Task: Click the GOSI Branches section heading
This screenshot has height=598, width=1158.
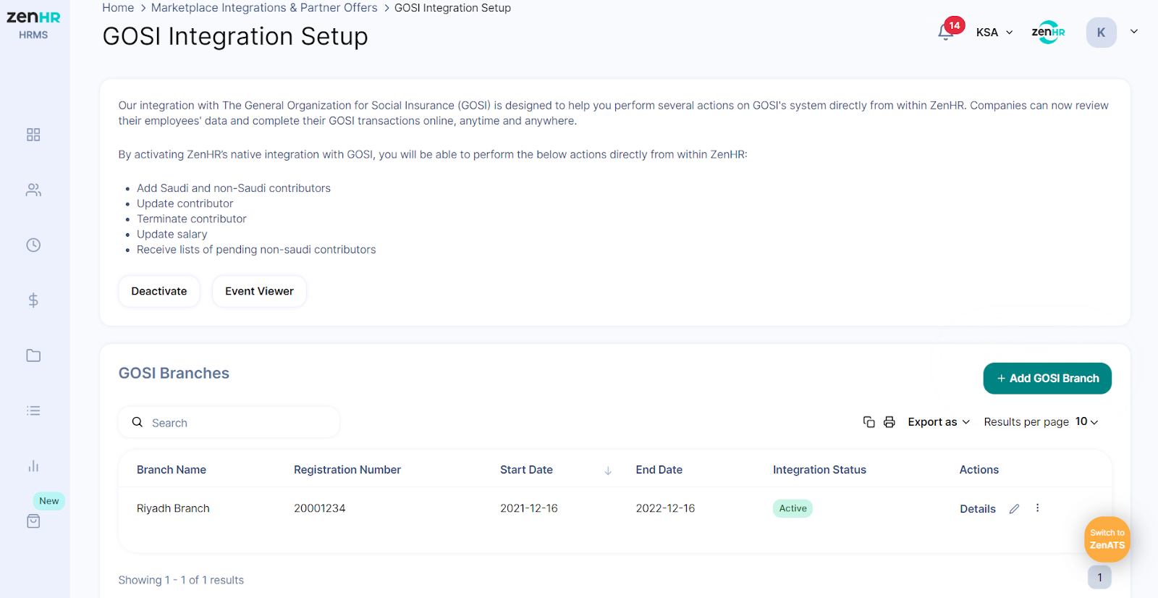Action: 174,373
